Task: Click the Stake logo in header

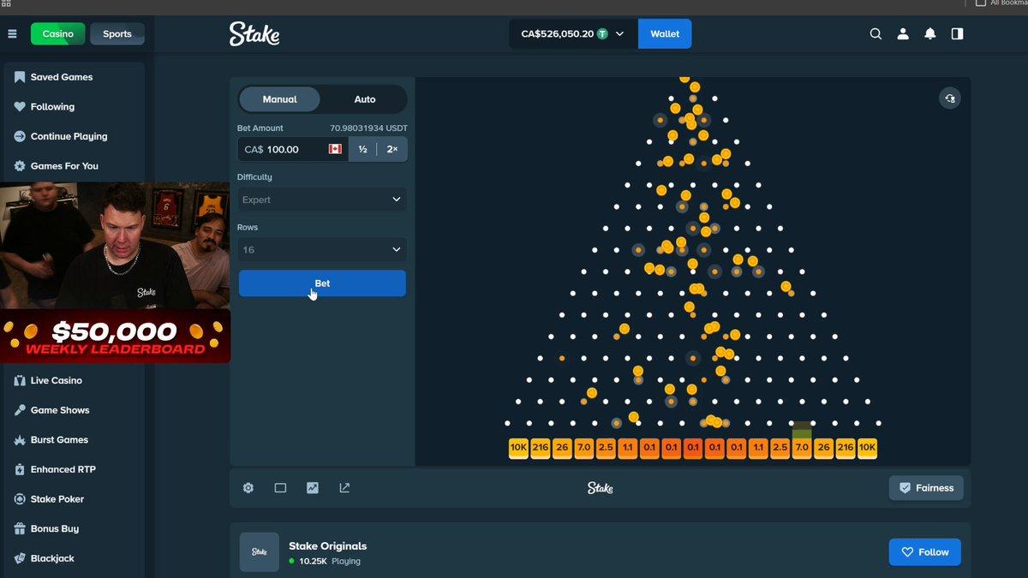Action: point(254,34)
